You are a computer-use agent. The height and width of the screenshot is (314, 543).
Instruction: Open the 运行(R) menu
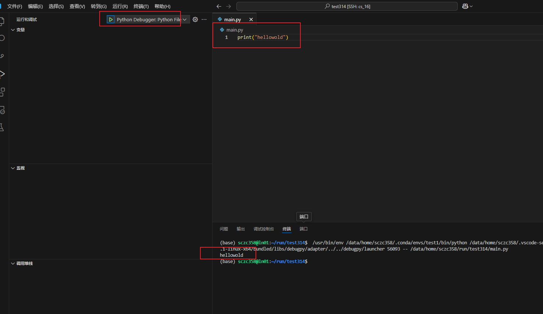pyautogui.click(x=120, y=6)
